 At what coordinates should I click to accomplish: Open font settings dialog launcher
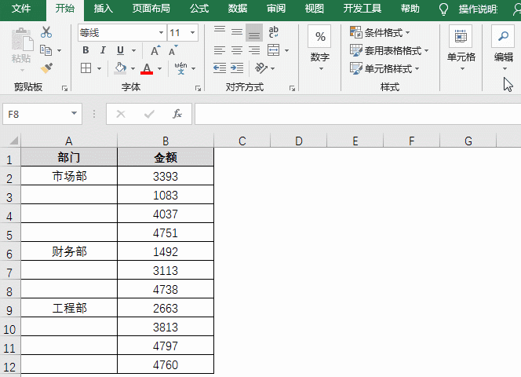[198, 88]
